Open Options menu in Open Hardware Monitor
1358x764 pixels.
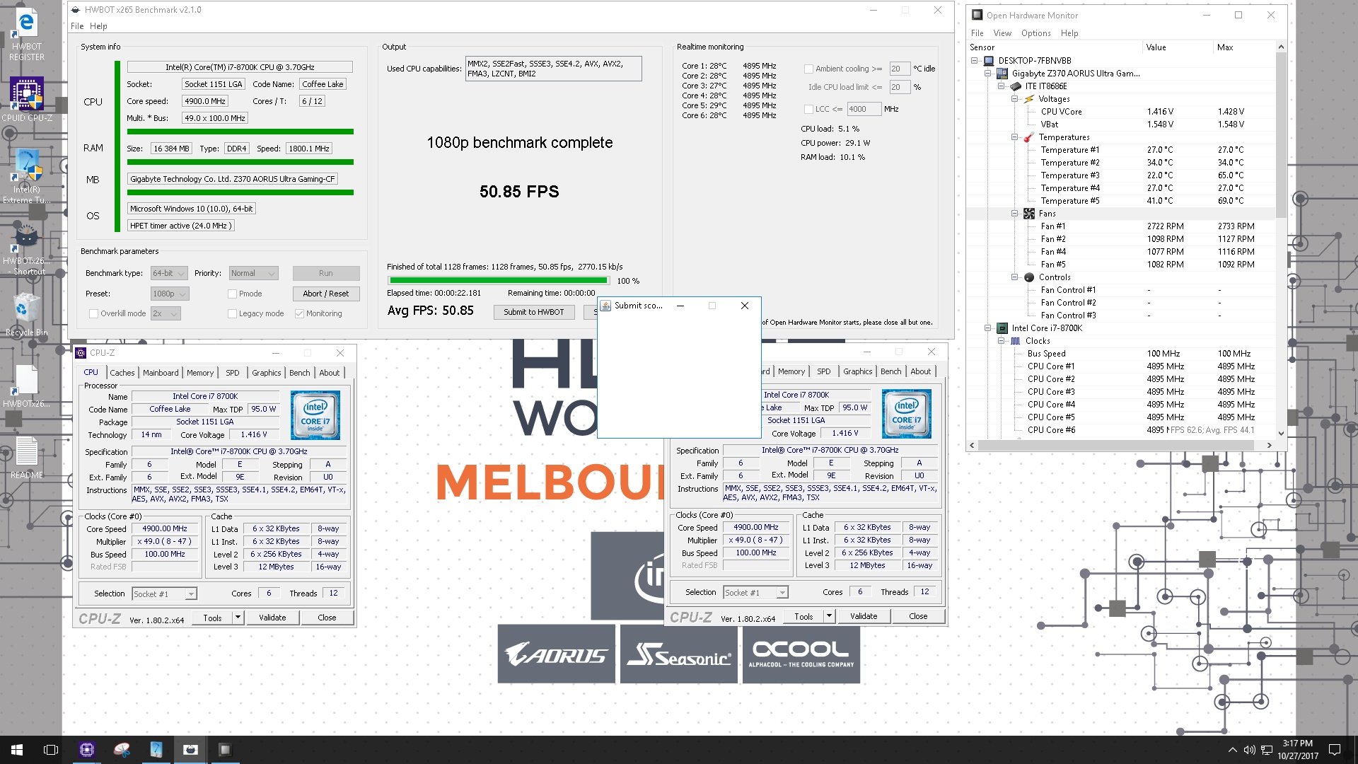click(1036, 33)
